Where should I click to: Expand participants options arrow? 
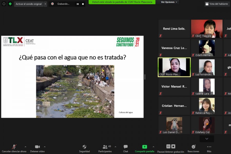(115, 147)
